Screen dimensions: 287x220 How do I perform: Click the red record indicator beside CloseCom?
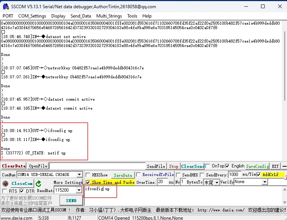click(5, 183)
